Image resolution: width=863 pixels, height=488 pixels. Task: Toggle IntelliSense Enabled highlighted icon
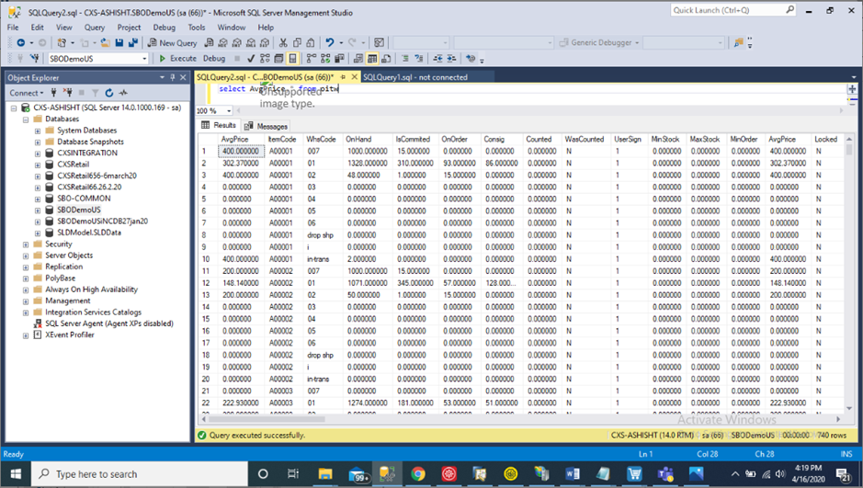293,58
